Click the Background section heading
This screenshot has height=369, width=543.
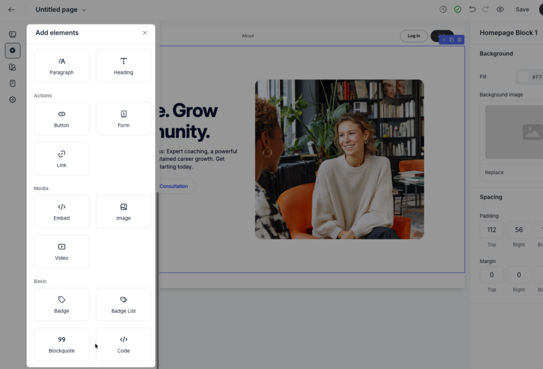496,54
